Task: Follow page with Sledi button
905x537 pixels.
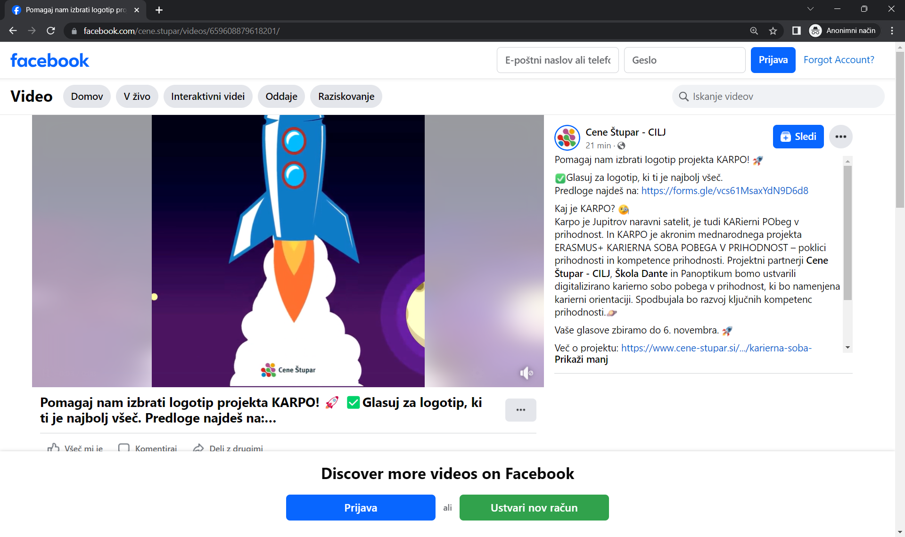Action: (798, 137)
